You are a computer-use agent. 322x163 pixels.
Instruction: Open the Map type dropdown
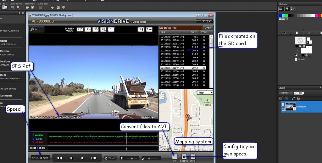[205, 93]
